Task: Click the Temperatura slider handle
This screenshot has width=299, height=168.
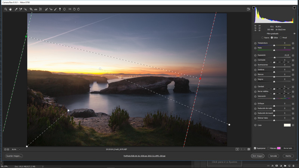Action: tap(274, 45)
